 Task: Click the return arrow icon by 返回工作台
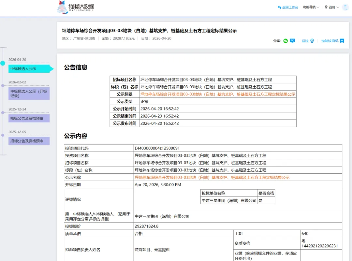coord(280,7)
